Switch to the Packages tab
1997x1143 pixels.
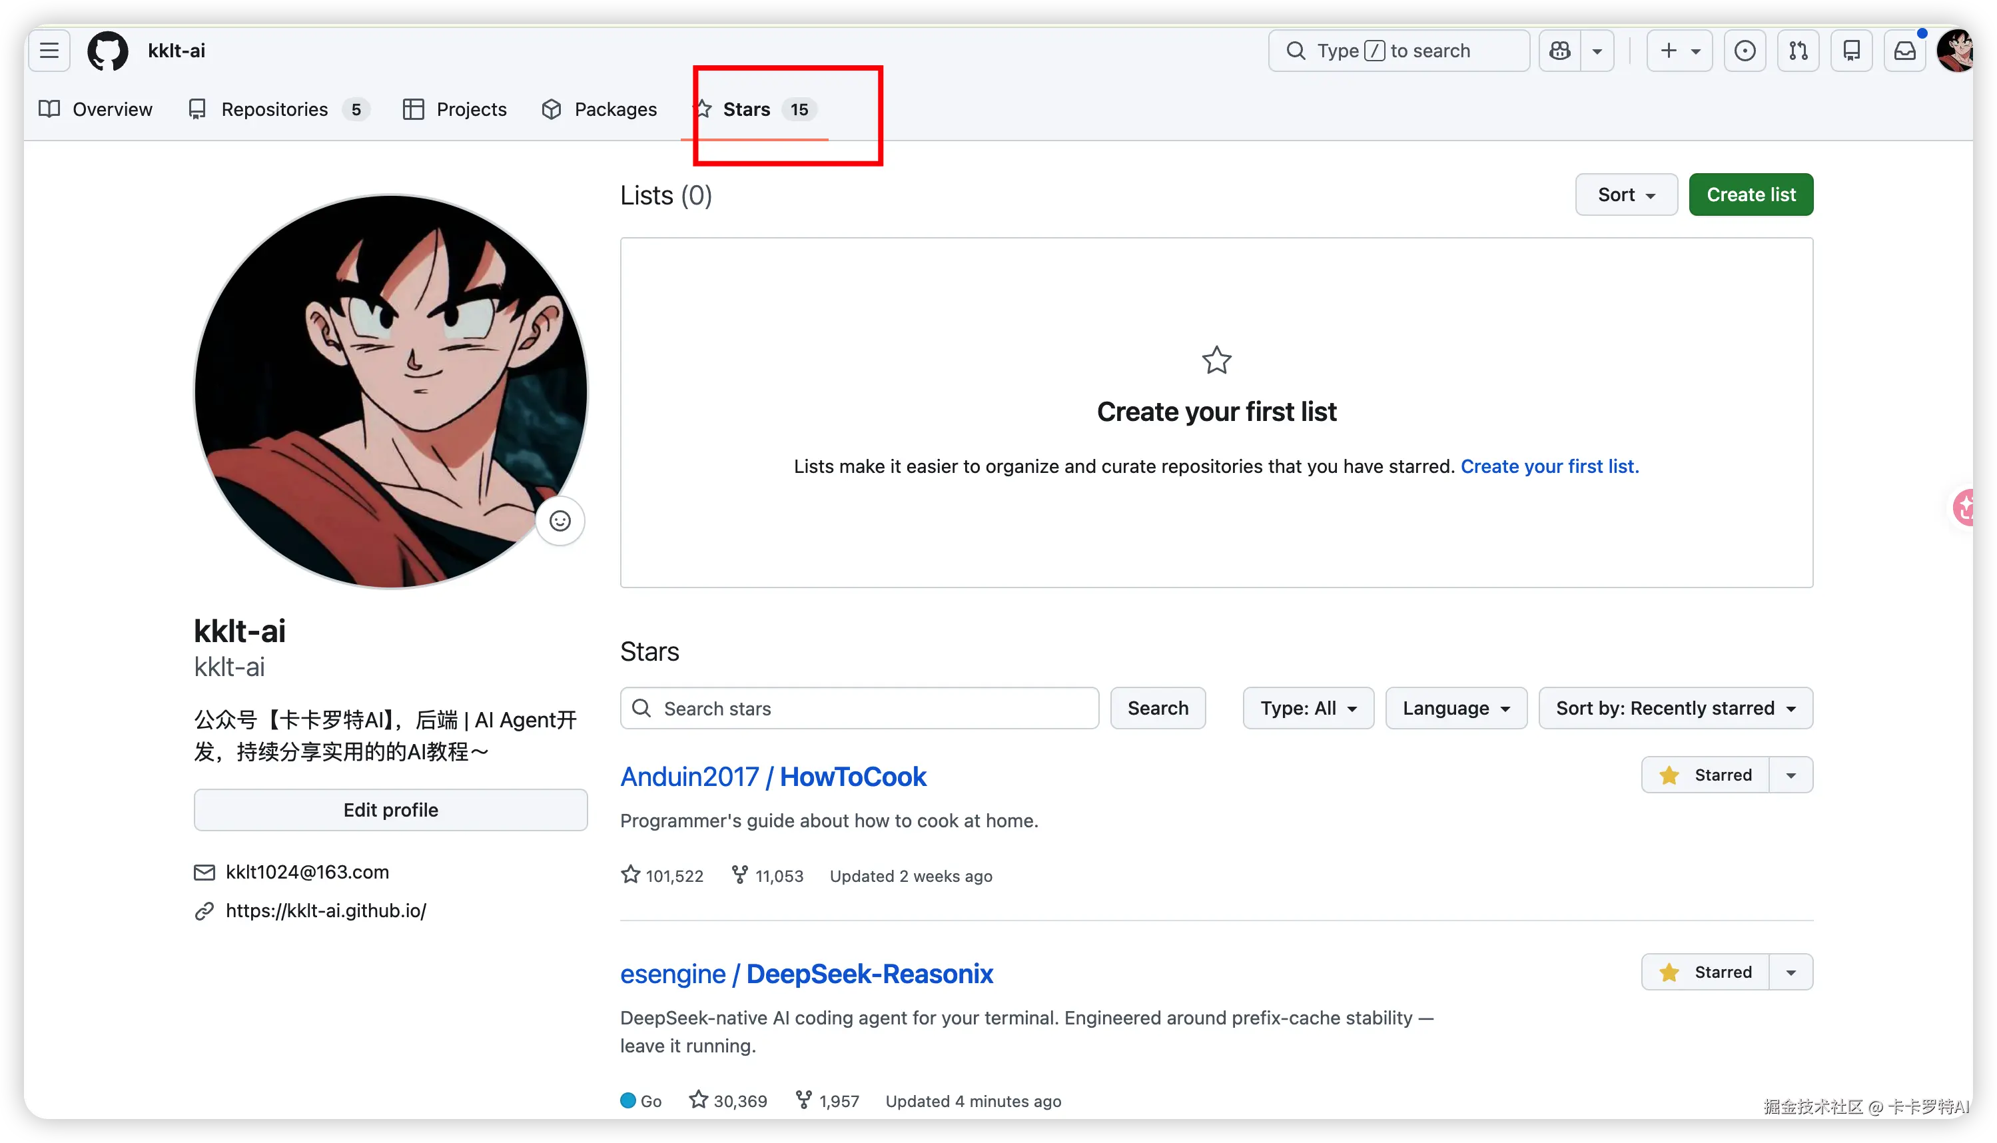(x=599, y=109)
